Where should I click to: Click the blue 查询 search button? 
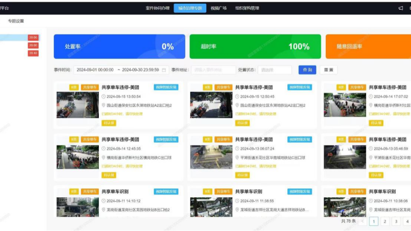coord(307,70)
